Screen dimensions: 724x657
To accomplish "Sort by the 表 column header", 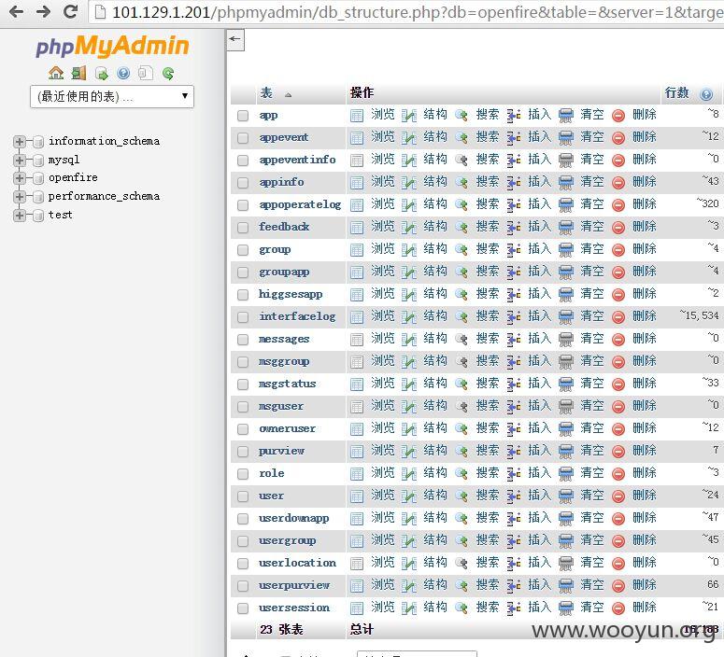I will point(266,93).
